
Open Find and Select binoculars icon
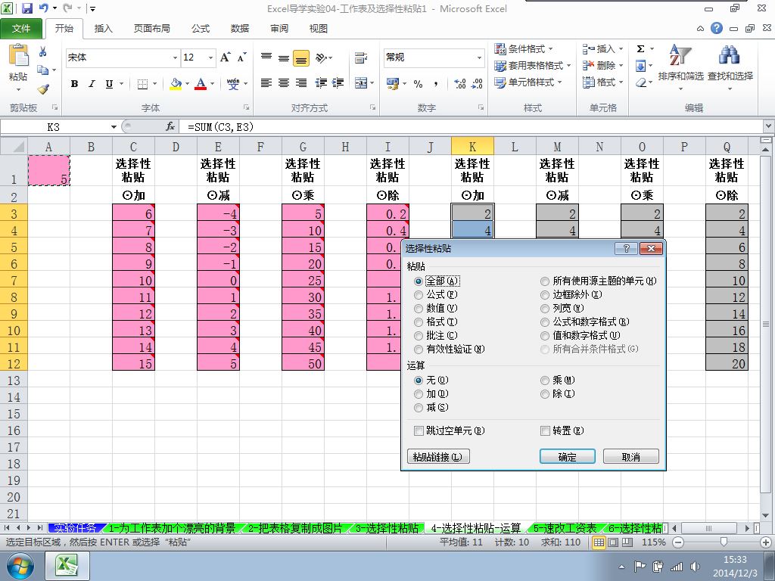730,54
